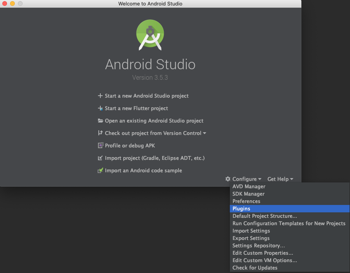This screenshot has width=350, height=273.
Task: Click the version control checkout icon
Action: click(x=100, y=133)
